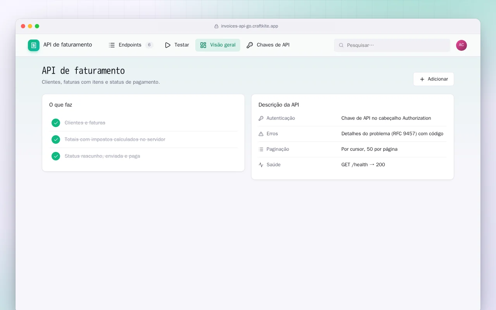The width and height of the screenshot is (496, 310).
Task: Click the lock icon in the address bar
Action: (217, 26)
